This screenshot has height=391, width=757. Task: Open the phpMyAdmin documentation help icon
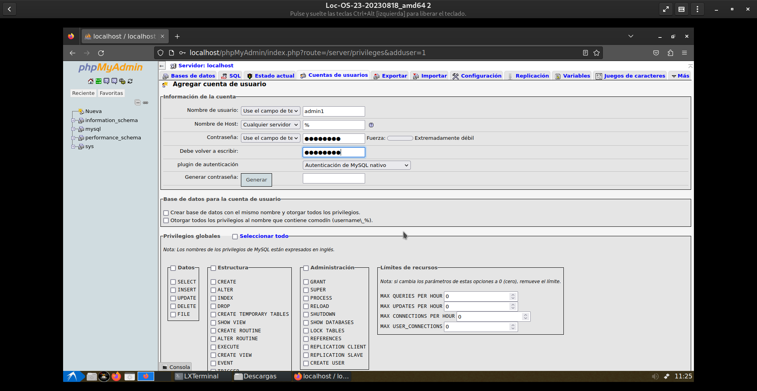click(106, 81)
